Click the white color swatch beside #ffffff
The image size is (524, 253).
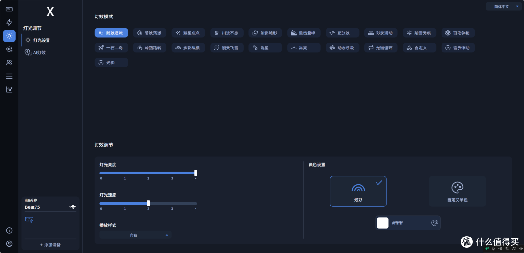click(x=383, y=222)
